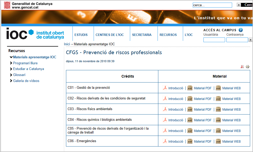
Task: Open the ESTUDIS menu
Action: click(x=81, y=35)
